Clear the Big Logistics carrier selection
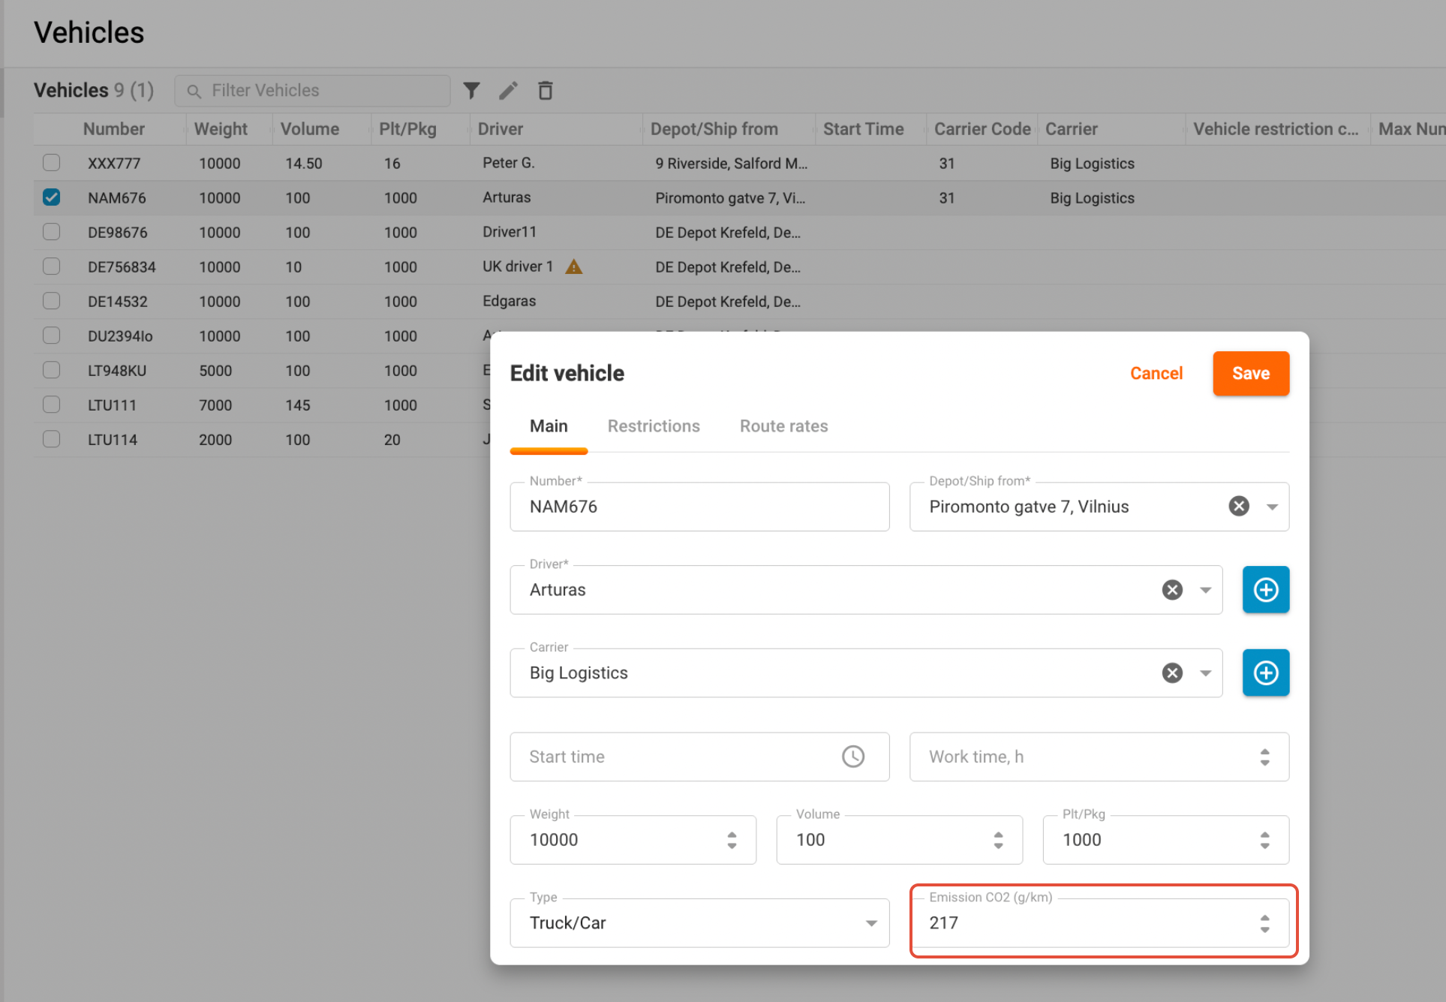This screenshot has height=1002, width=1446. [1172, 673]
